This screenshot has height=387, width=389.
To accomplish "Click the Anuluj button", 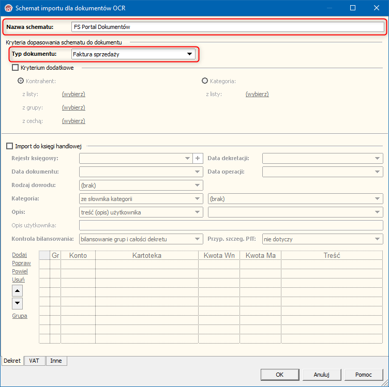I will coord(322,375).
